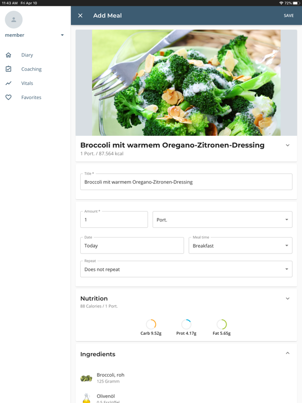Click the Wi-Fi status icon

281,3
